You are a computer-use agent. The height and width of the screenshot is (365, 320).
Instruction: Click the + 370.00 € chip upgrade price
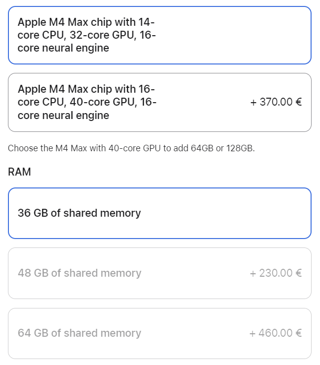(x=276, y=103)
